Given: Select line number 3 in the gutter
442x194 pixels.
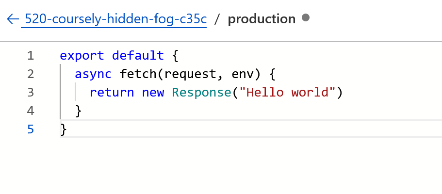Looking at the screenshot, I should coord(31,93).
